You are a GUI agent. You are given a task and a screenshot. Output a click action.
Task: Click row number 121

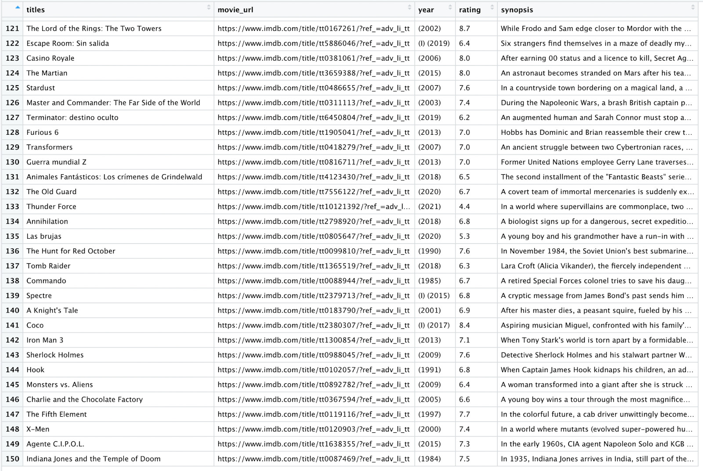(x=12, y=29)
